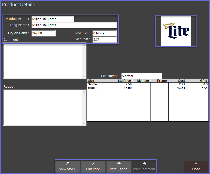Click the View Stock magnifier icon
This screenshot has height=174, width=210.
point(67,164)
